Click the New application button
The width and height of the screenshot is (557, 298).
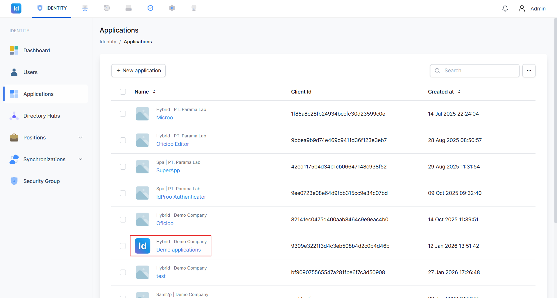pos(138,71)
